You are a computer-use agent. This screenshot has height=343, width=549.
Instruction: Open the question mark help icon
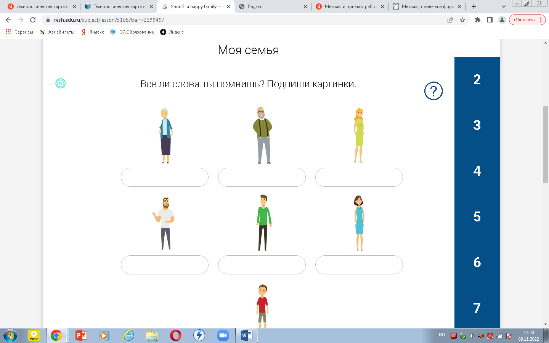(x=433, y=91)
